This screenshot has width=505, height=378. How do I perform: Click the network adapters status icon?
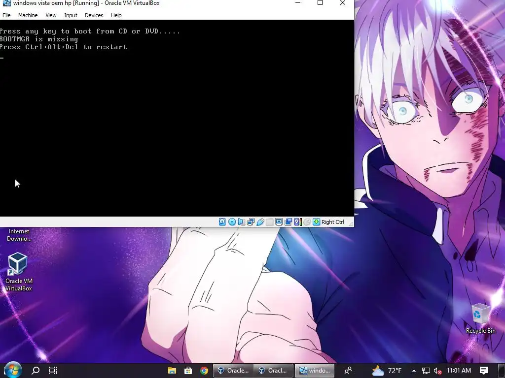[x=251, y=222]
